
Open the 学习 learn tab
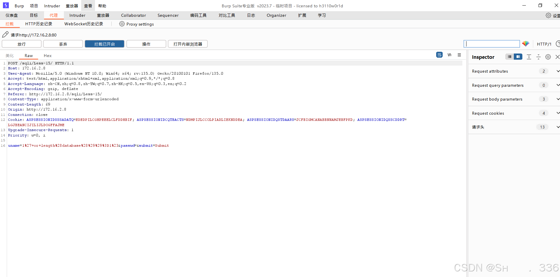[322, 15]
